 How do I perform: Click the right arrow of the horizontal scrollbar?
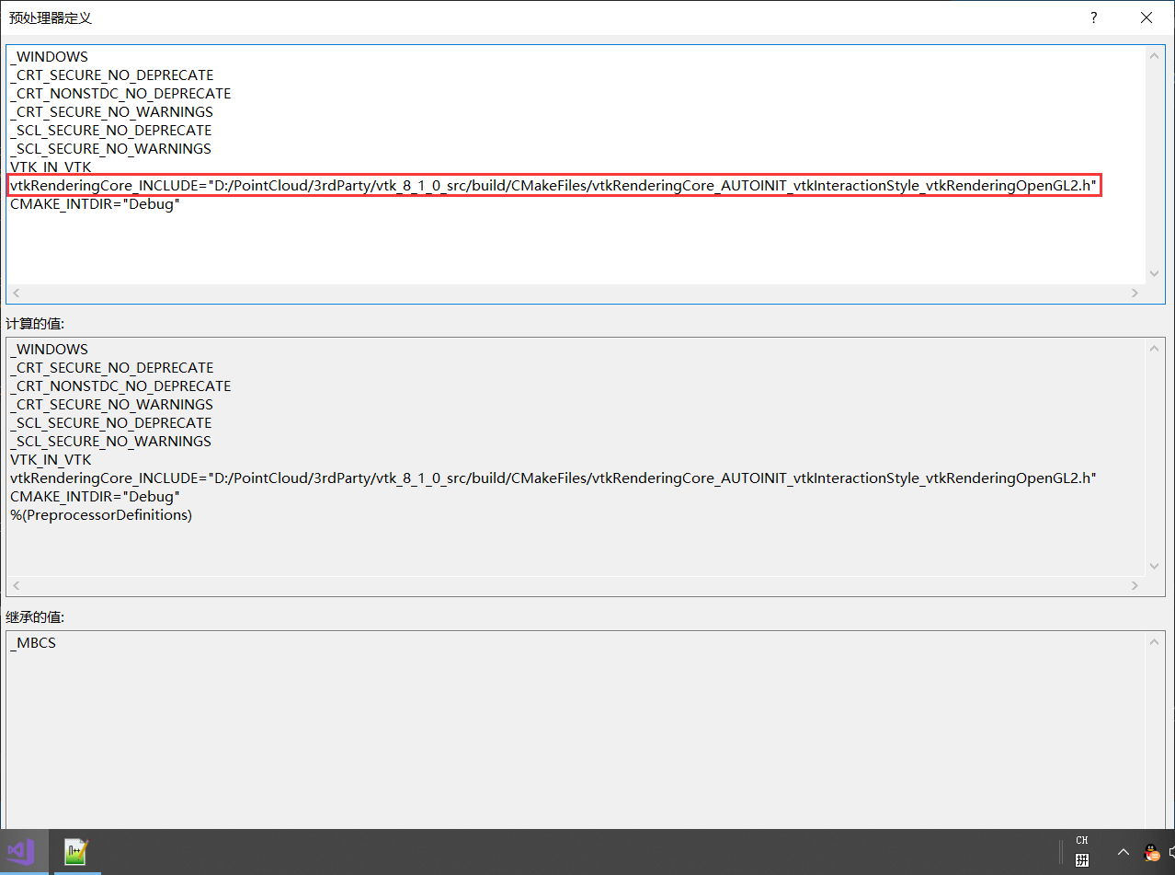point(1135,293)
